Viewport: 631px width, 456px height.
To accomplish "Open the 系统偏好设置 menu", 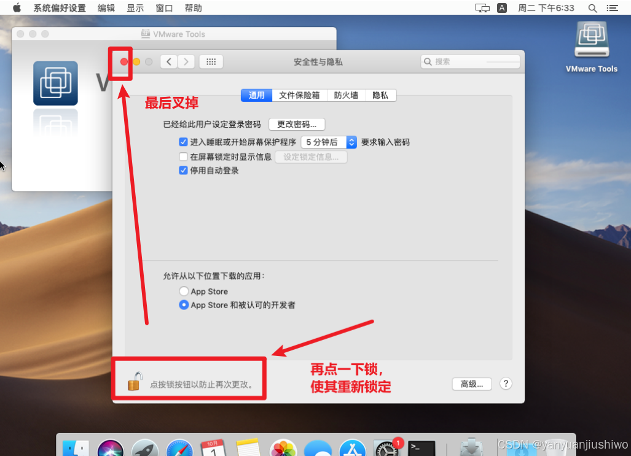I will [x=60, y=8].
